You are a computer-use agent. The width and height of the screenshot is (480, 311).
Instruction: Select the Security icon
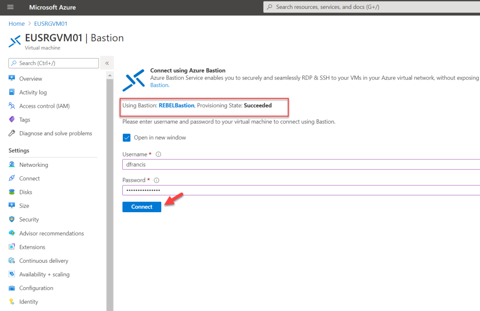click(11, 219)
